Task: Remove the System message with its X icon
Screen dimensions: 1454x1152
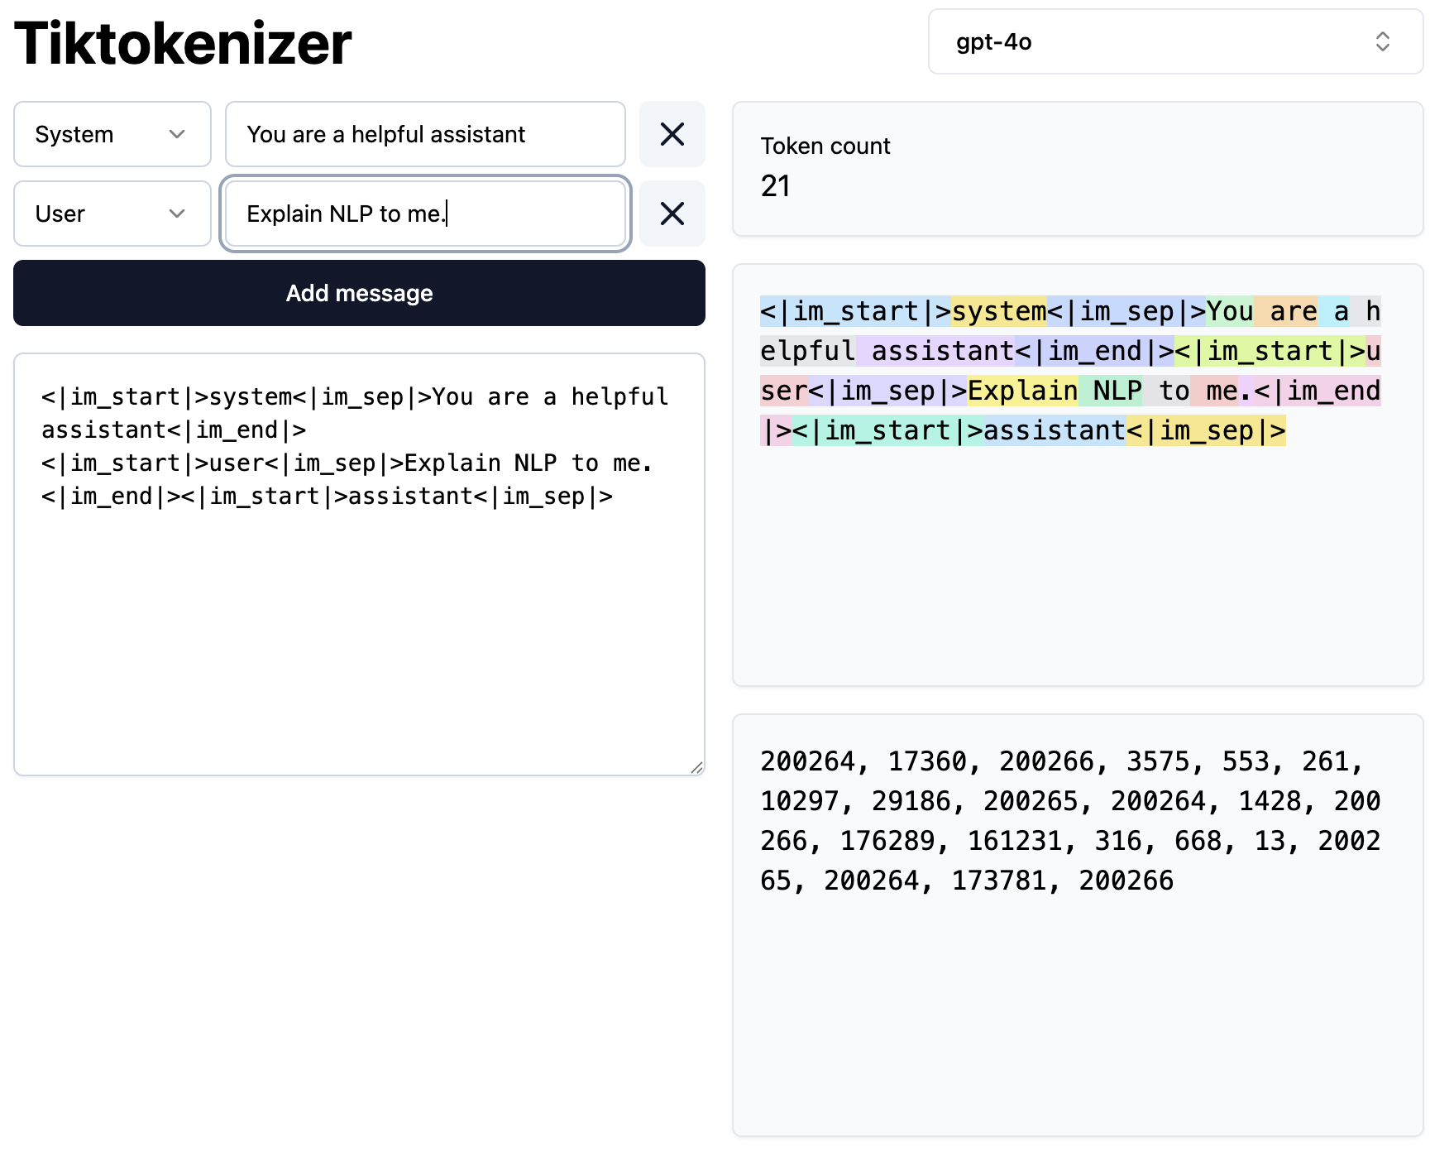Action: click(x=672, y=134)
